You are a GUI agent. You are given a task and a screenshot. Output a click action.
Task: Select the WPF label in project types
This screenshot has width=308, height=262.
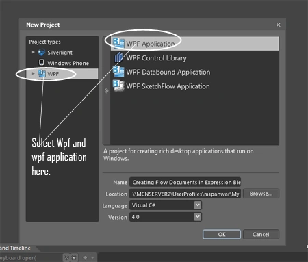point(53,74)
